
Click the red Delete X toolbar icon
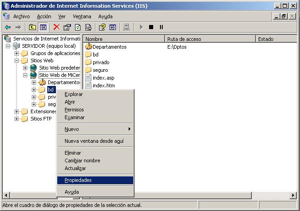click(56, 27)
